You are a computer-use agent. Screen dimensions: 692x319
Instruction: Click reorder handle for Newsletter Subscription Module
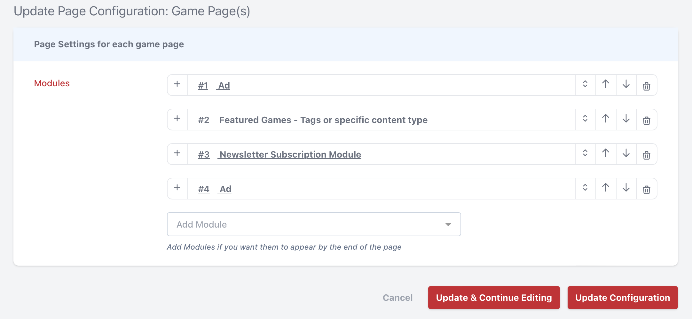click(x=585, y=154)
